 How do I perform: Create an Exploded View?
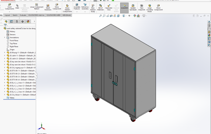coord(109,7)
